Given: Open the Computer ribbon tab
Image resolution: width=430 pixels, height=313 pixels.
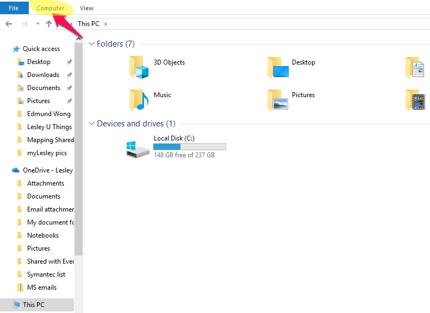Looking at the screenshot, I should coord(51,8).
